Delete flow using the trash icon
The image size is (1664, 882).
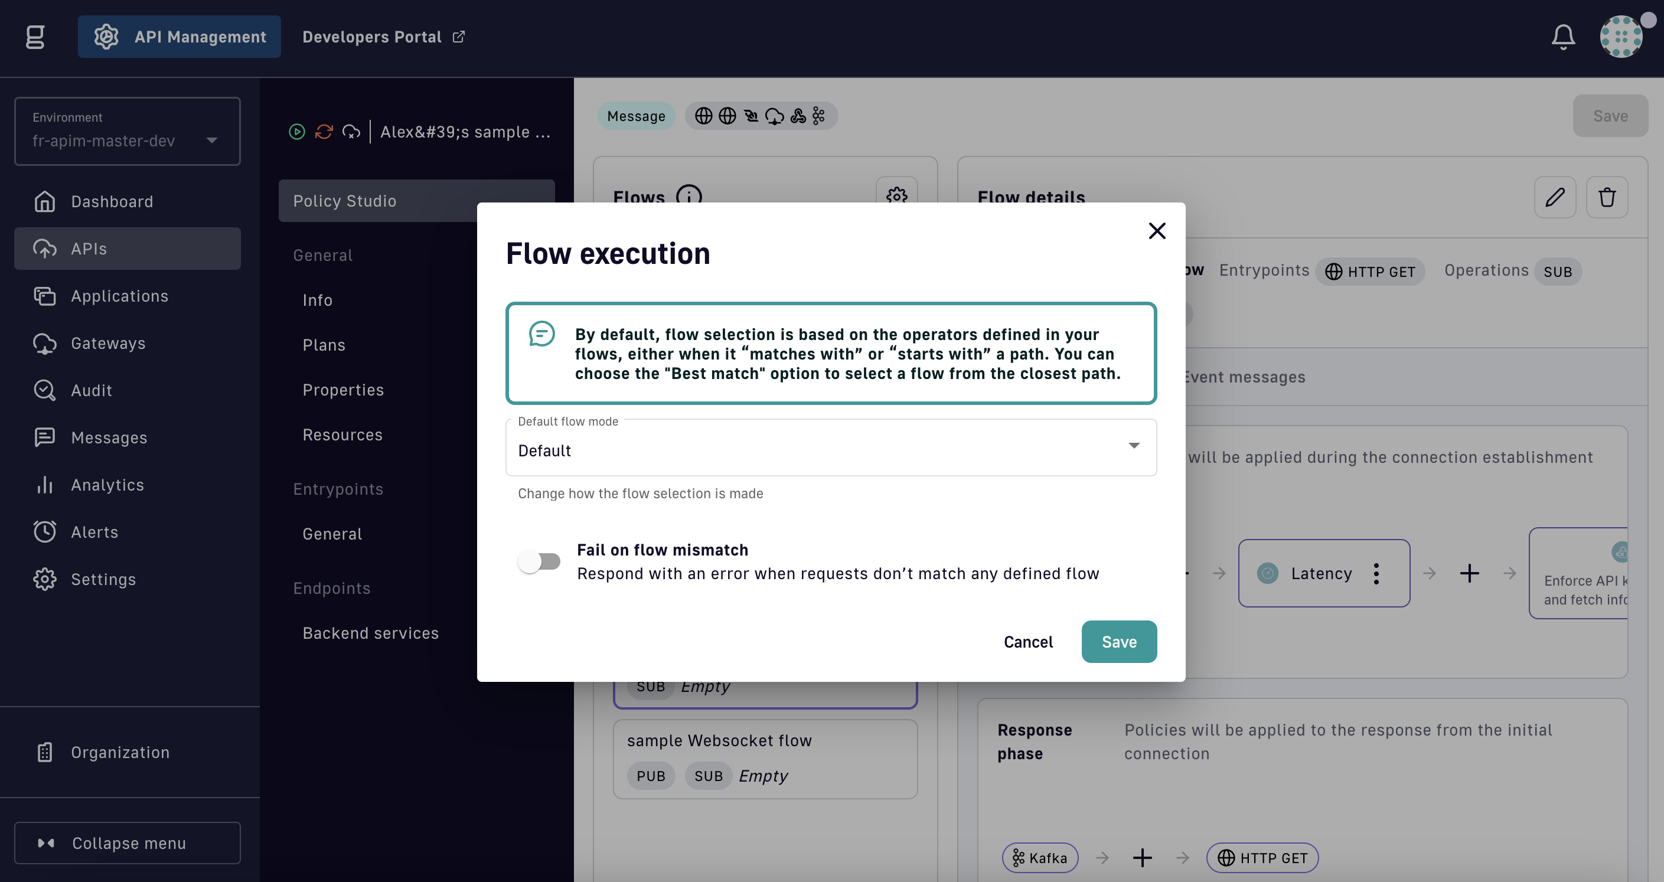[x=1607, y=197]
